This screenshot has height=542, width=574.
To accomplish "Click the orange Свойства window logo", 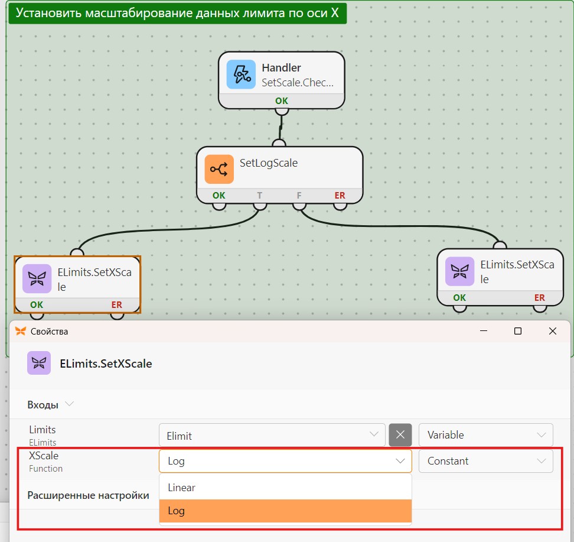I will click(x=21, y=331).
